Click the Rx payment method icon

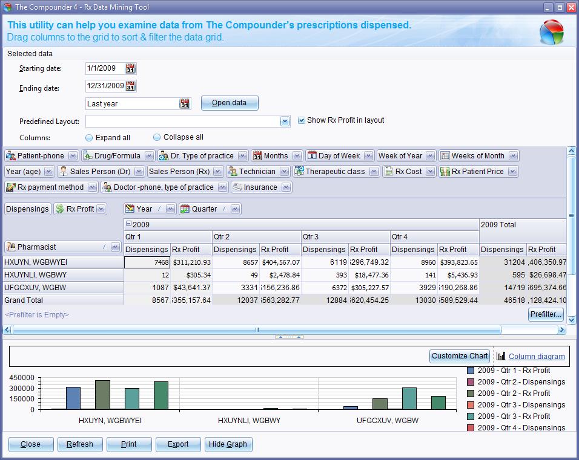(x=11, y=187)
